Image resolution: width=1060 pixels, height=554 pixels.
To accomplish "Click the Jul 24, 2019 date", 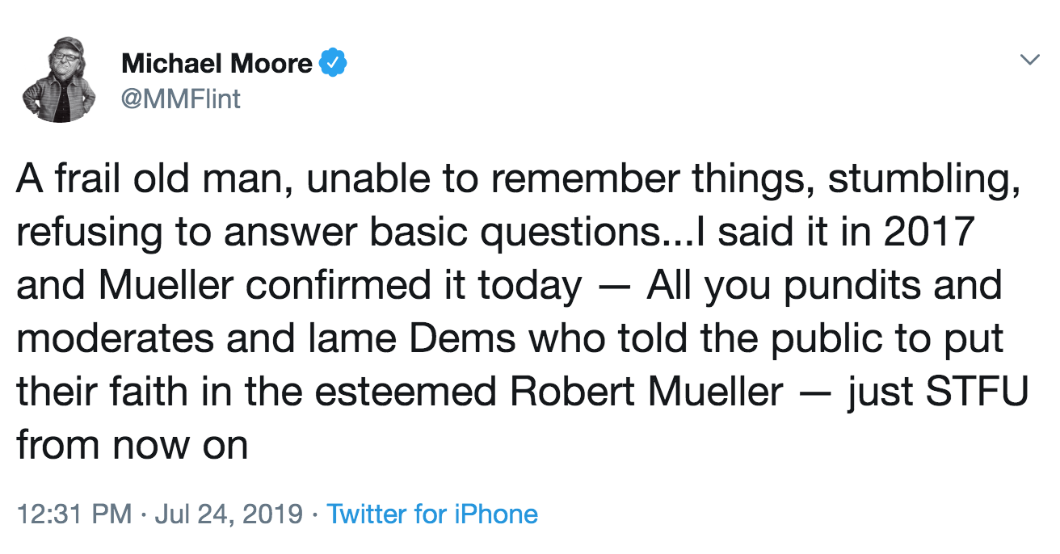I will (227, 514).
